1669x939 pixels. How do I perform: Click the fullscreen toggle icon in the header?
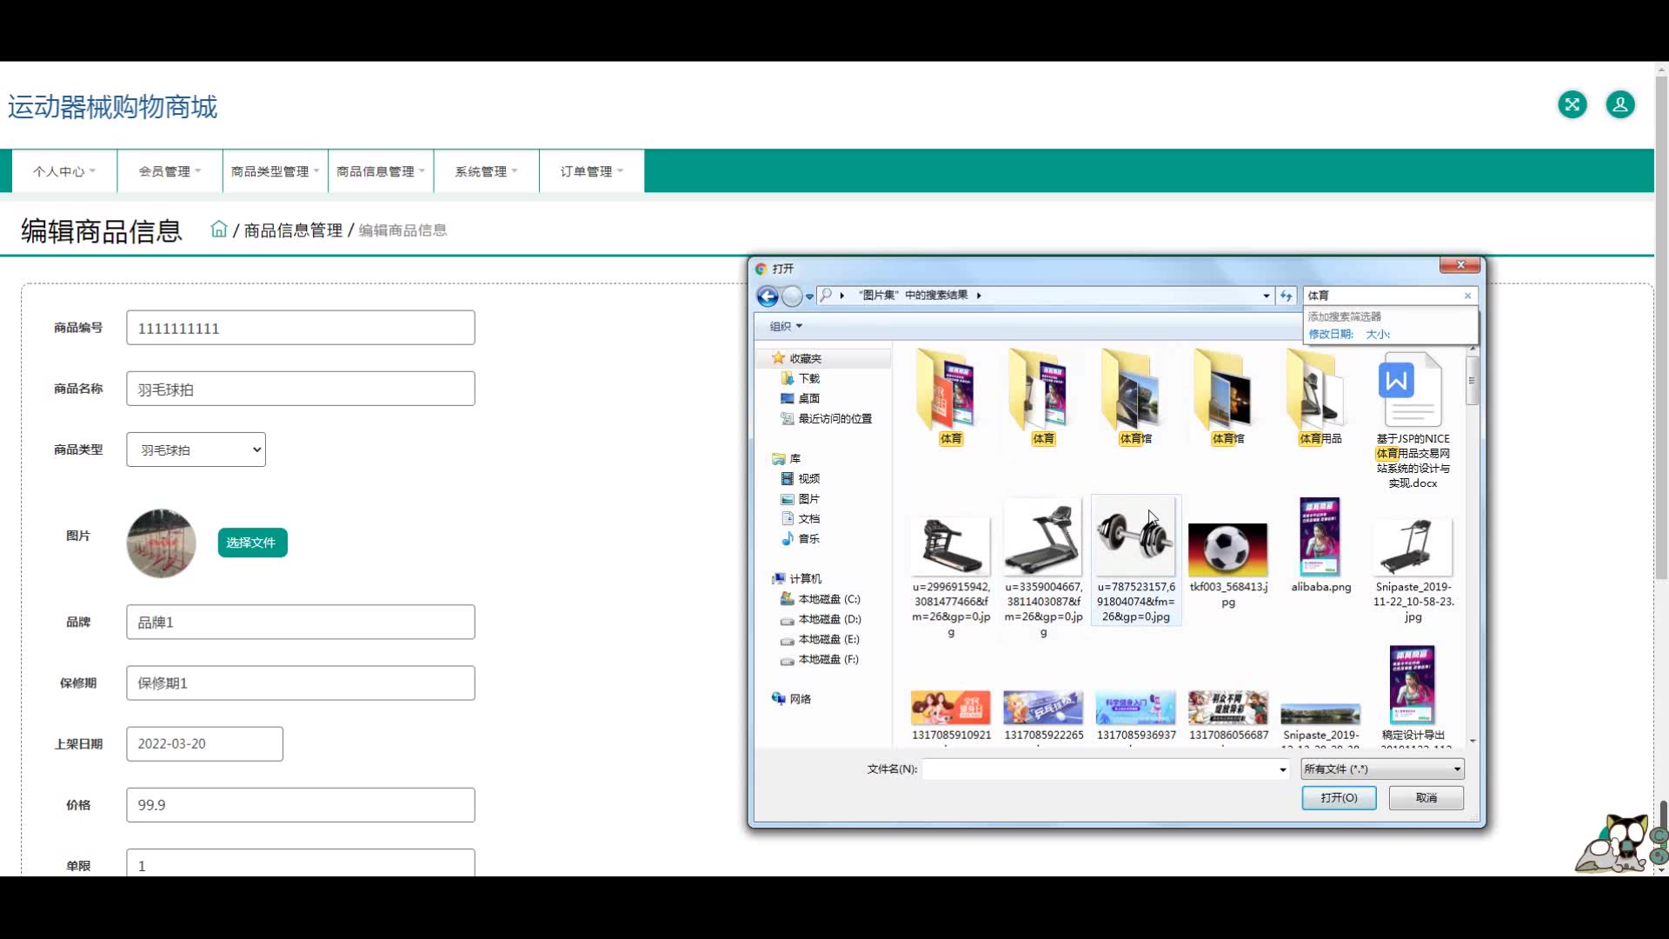[x=1572, y=105]
